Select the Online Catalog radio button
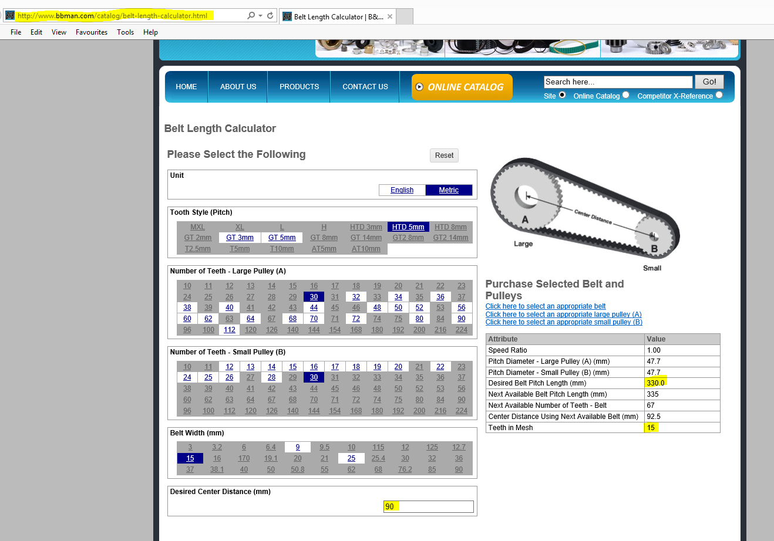 click(x=625, y=95)
